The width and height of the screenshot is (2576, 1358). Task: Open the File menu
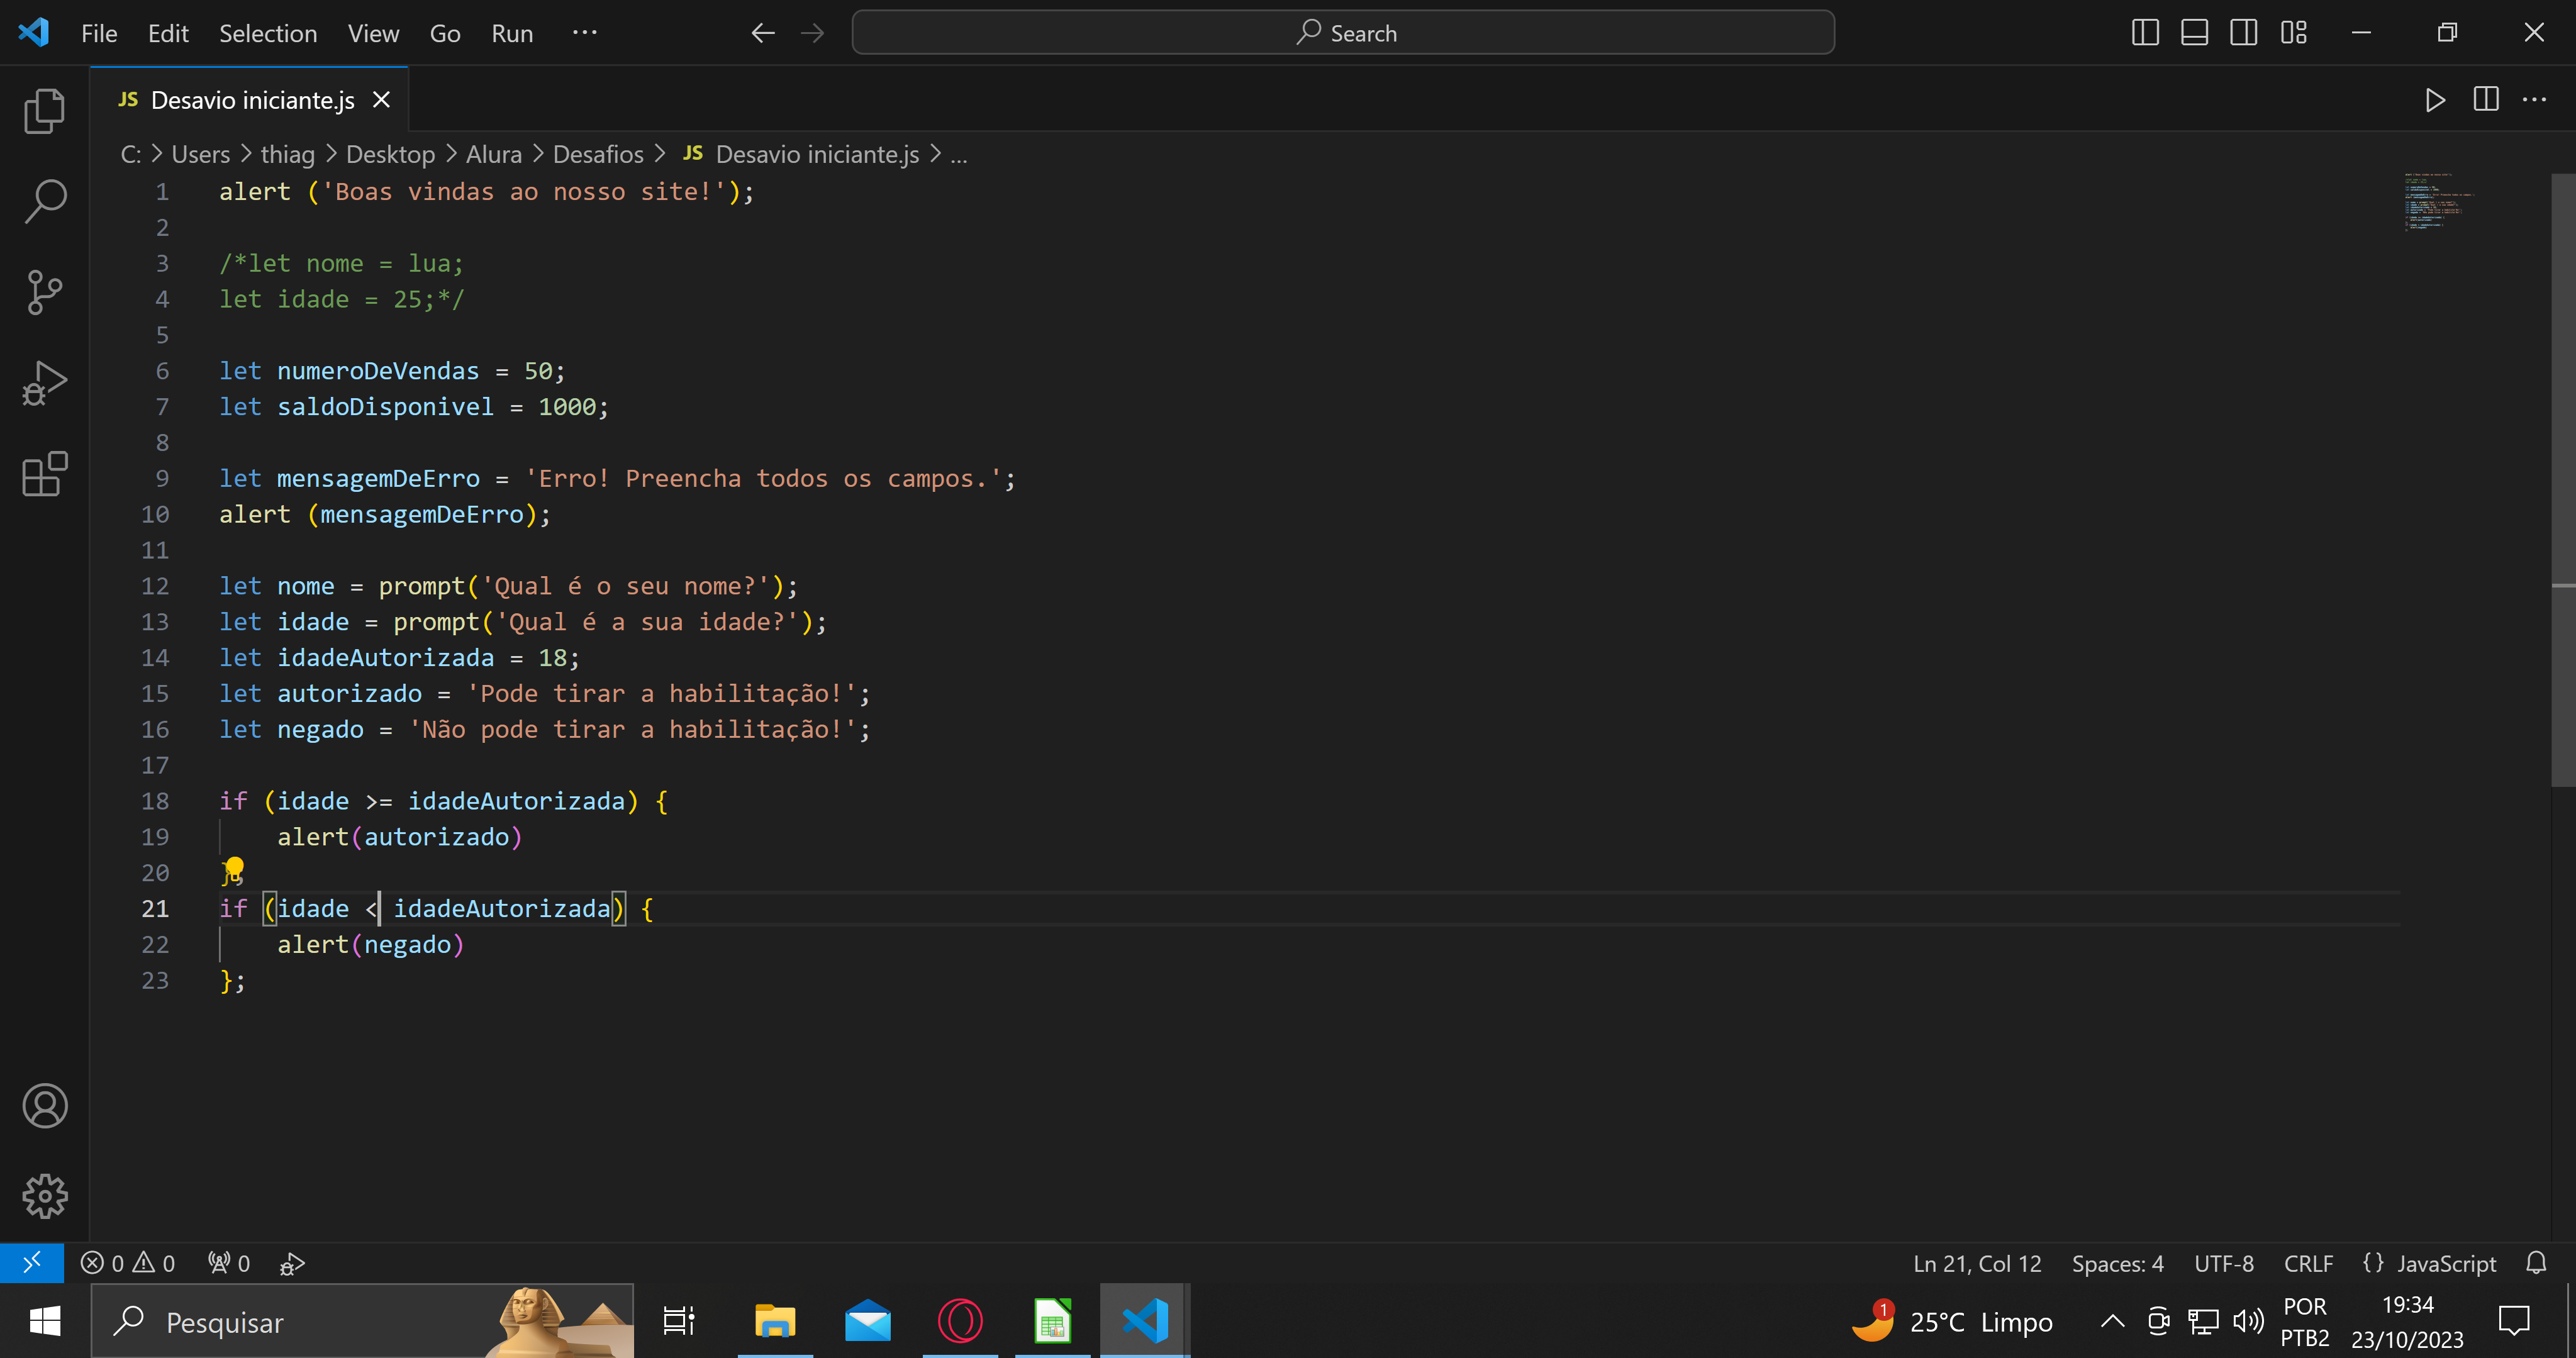coord(99,33)
